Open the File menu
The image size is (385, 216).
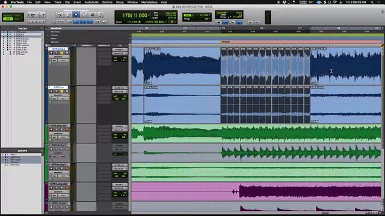tap(29, 2)
